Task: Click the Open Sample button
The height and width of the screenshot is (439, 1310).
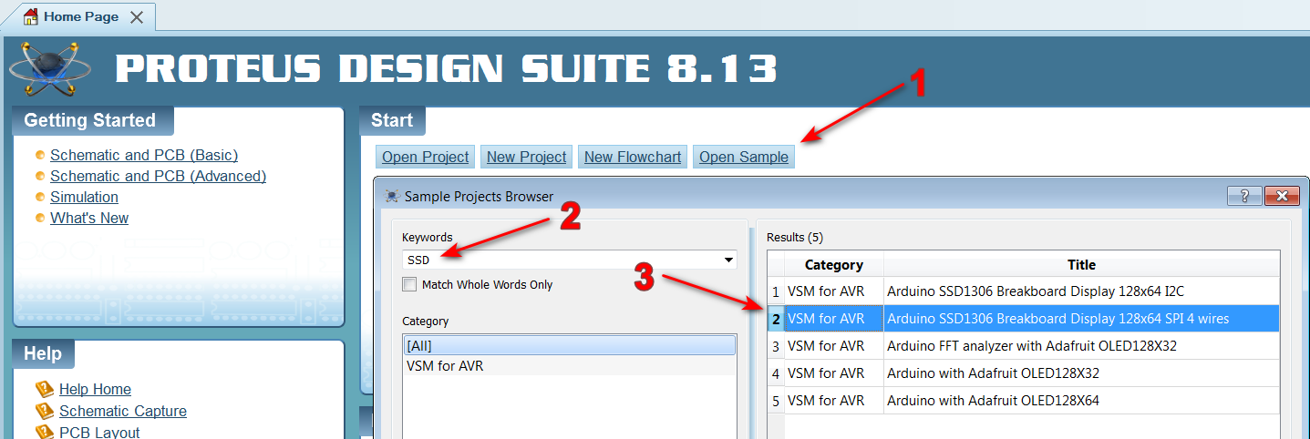Action: click(x=744, y=157)
